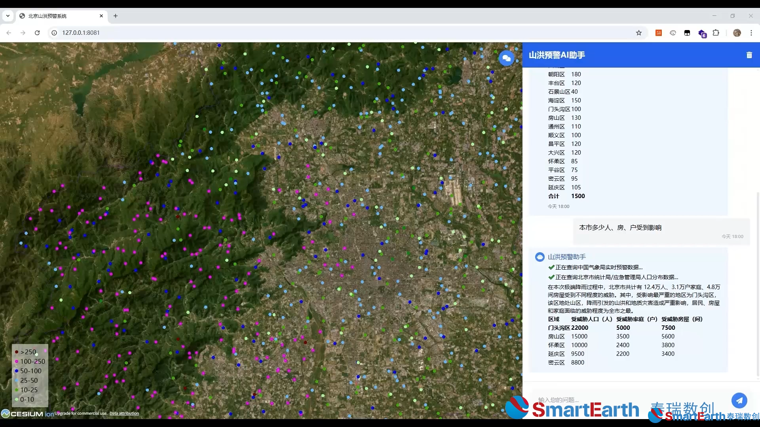The image size is (760, 427).
Task: Close the 北京山洪预警系统 tab
Action: [x=101, y=16]
